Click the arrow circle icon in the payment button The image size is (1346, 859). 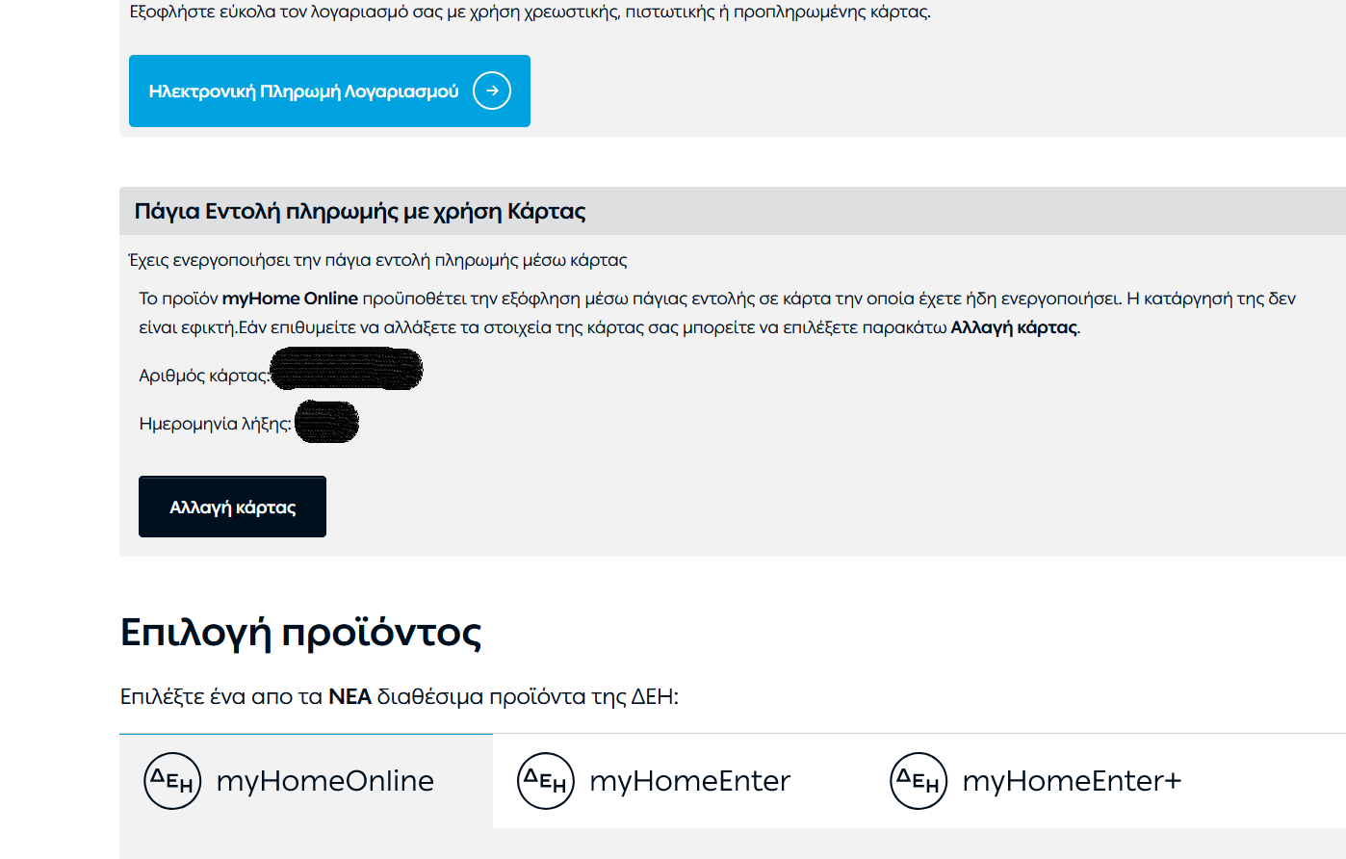[x=492, y=91]
